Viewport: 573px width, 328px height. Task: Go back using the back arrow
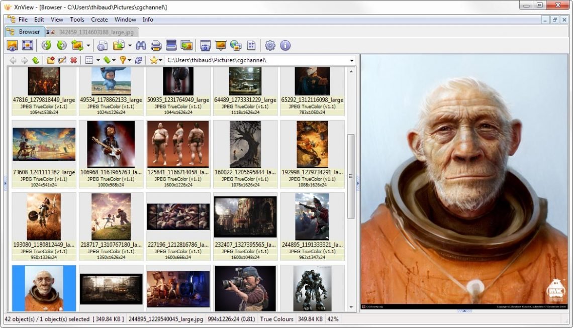[x=13, y=60]
